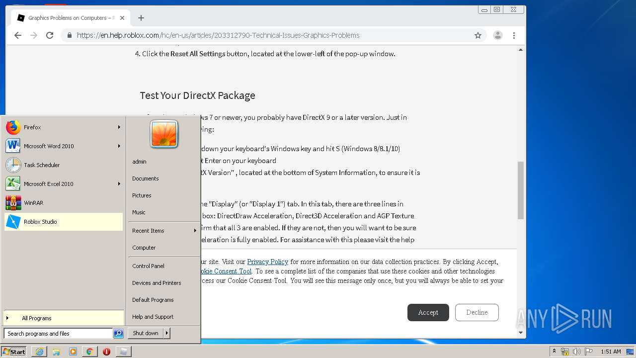Click the Chrome forward arrow
The height and width of the screenshot is (358, 636).
(34, 35)
